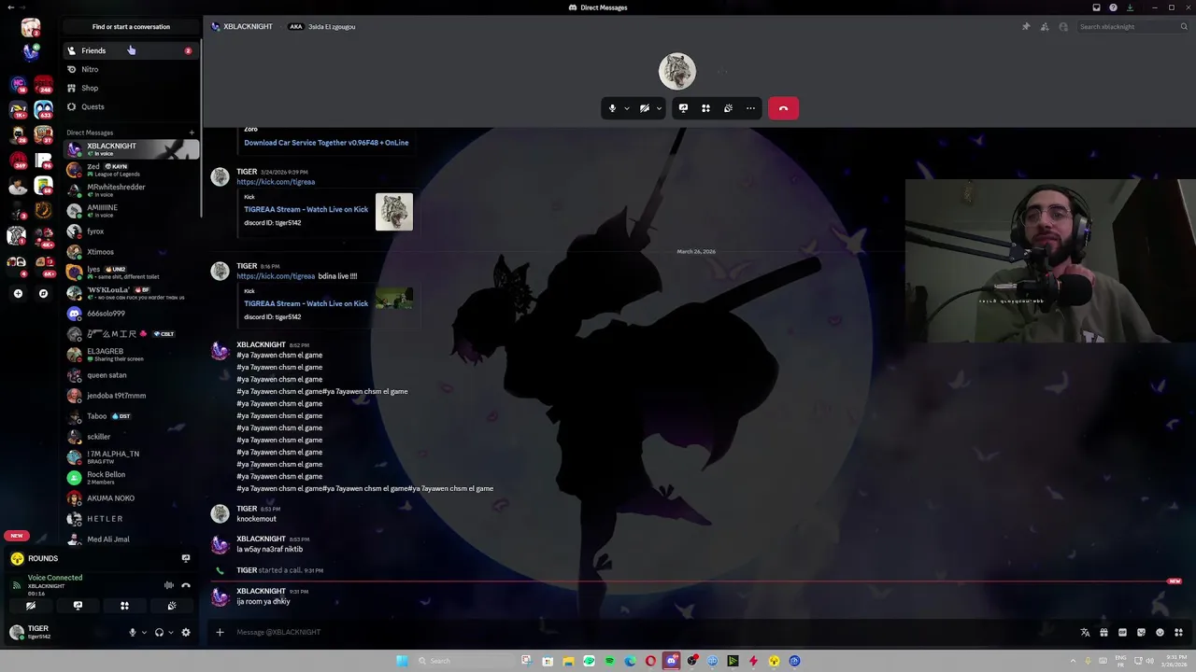The height and width of the screenshot is (672, 1196).
Task: Open the H E T L E R conversation
Action: (x=131, y=519)
